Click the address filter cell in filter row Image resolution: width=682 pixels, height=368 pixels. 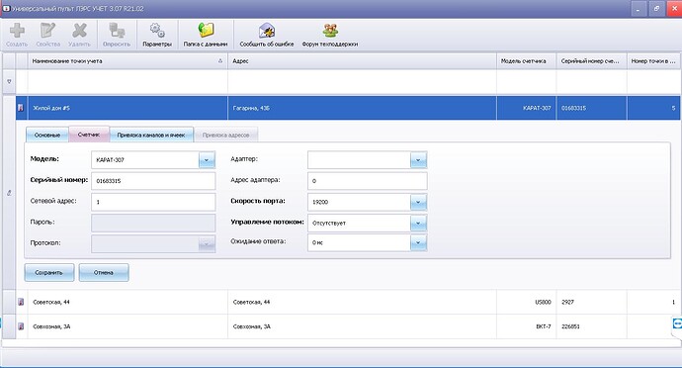362,81
